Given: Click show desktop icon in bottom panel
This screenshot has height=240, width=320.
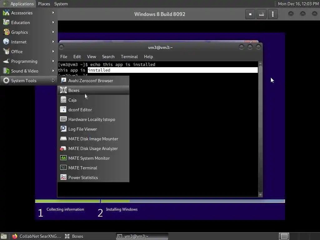Looking at the screenshot, I should (4, 236).
